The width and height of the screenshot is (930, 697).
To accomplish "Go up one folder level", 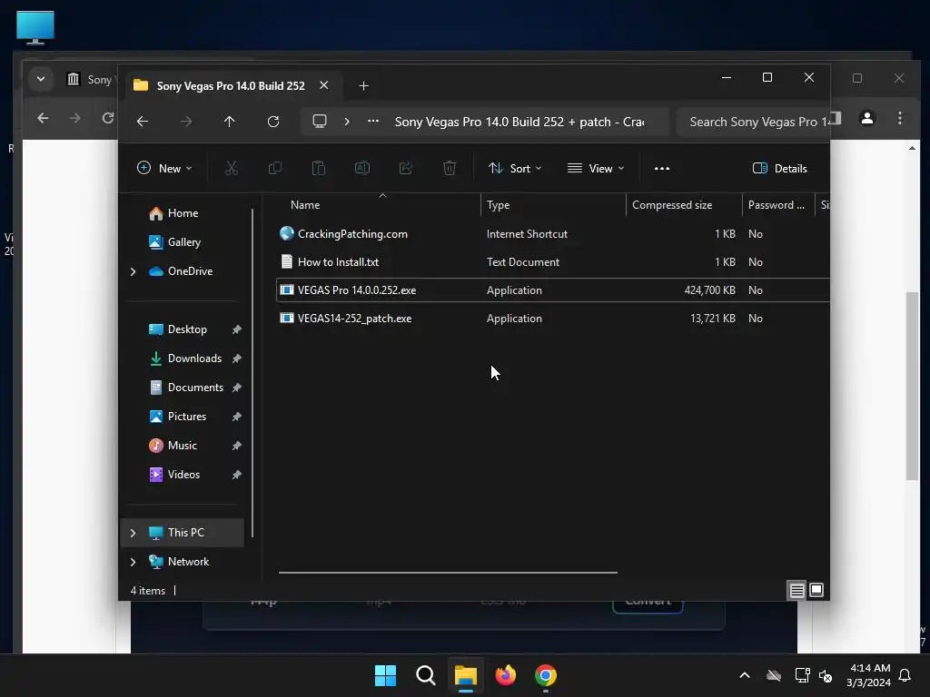I will tap(230, 122).
